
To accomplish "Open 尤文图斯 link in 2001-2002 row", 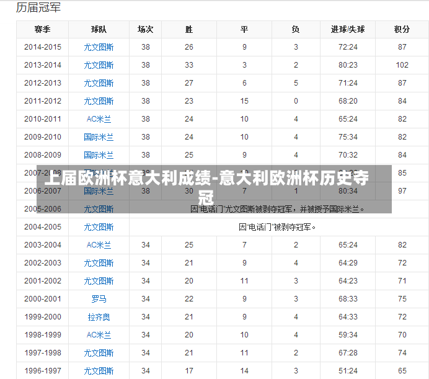I will 99,281.
